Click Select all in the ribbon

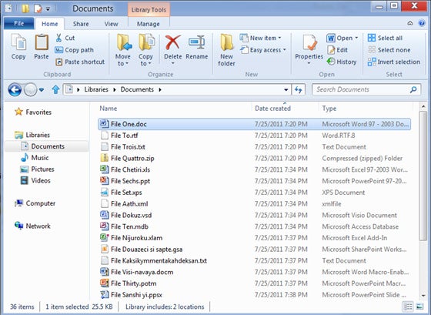(x=385, y=38)
